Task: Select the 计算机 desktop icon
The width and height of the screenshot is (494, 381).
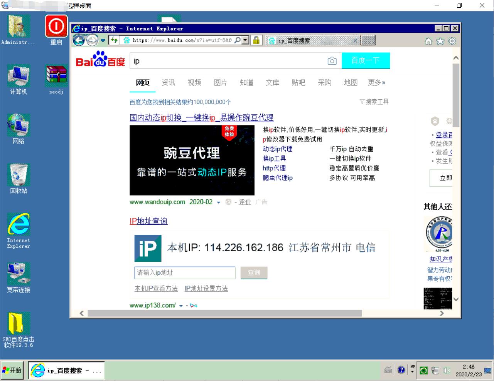Action: pos(19,80)
